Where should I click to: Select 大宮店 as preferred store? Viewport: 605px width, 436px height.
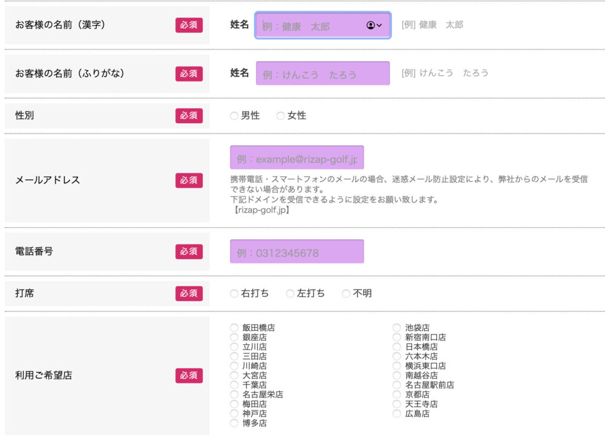click(x=234, y=376)
